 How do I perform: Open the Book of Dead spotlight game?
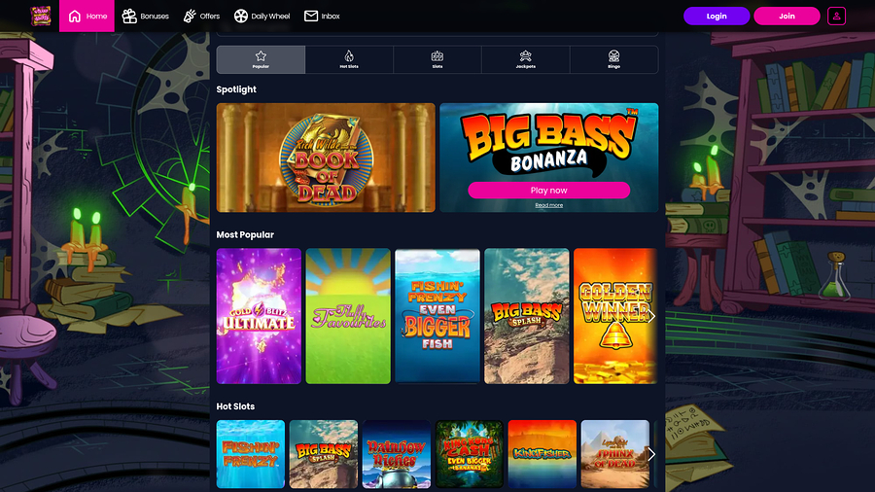326,158
